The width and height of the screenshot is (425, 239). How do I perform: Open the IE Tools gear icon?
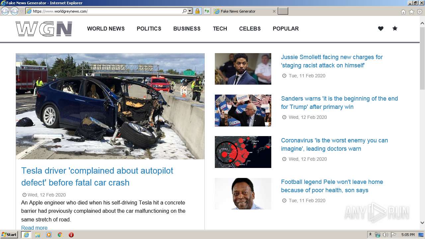click(x=420, y=12)
